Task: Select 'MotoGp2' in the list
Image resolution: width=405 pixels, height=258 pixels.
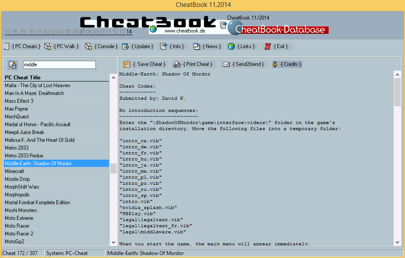Action: pos(56,242)
